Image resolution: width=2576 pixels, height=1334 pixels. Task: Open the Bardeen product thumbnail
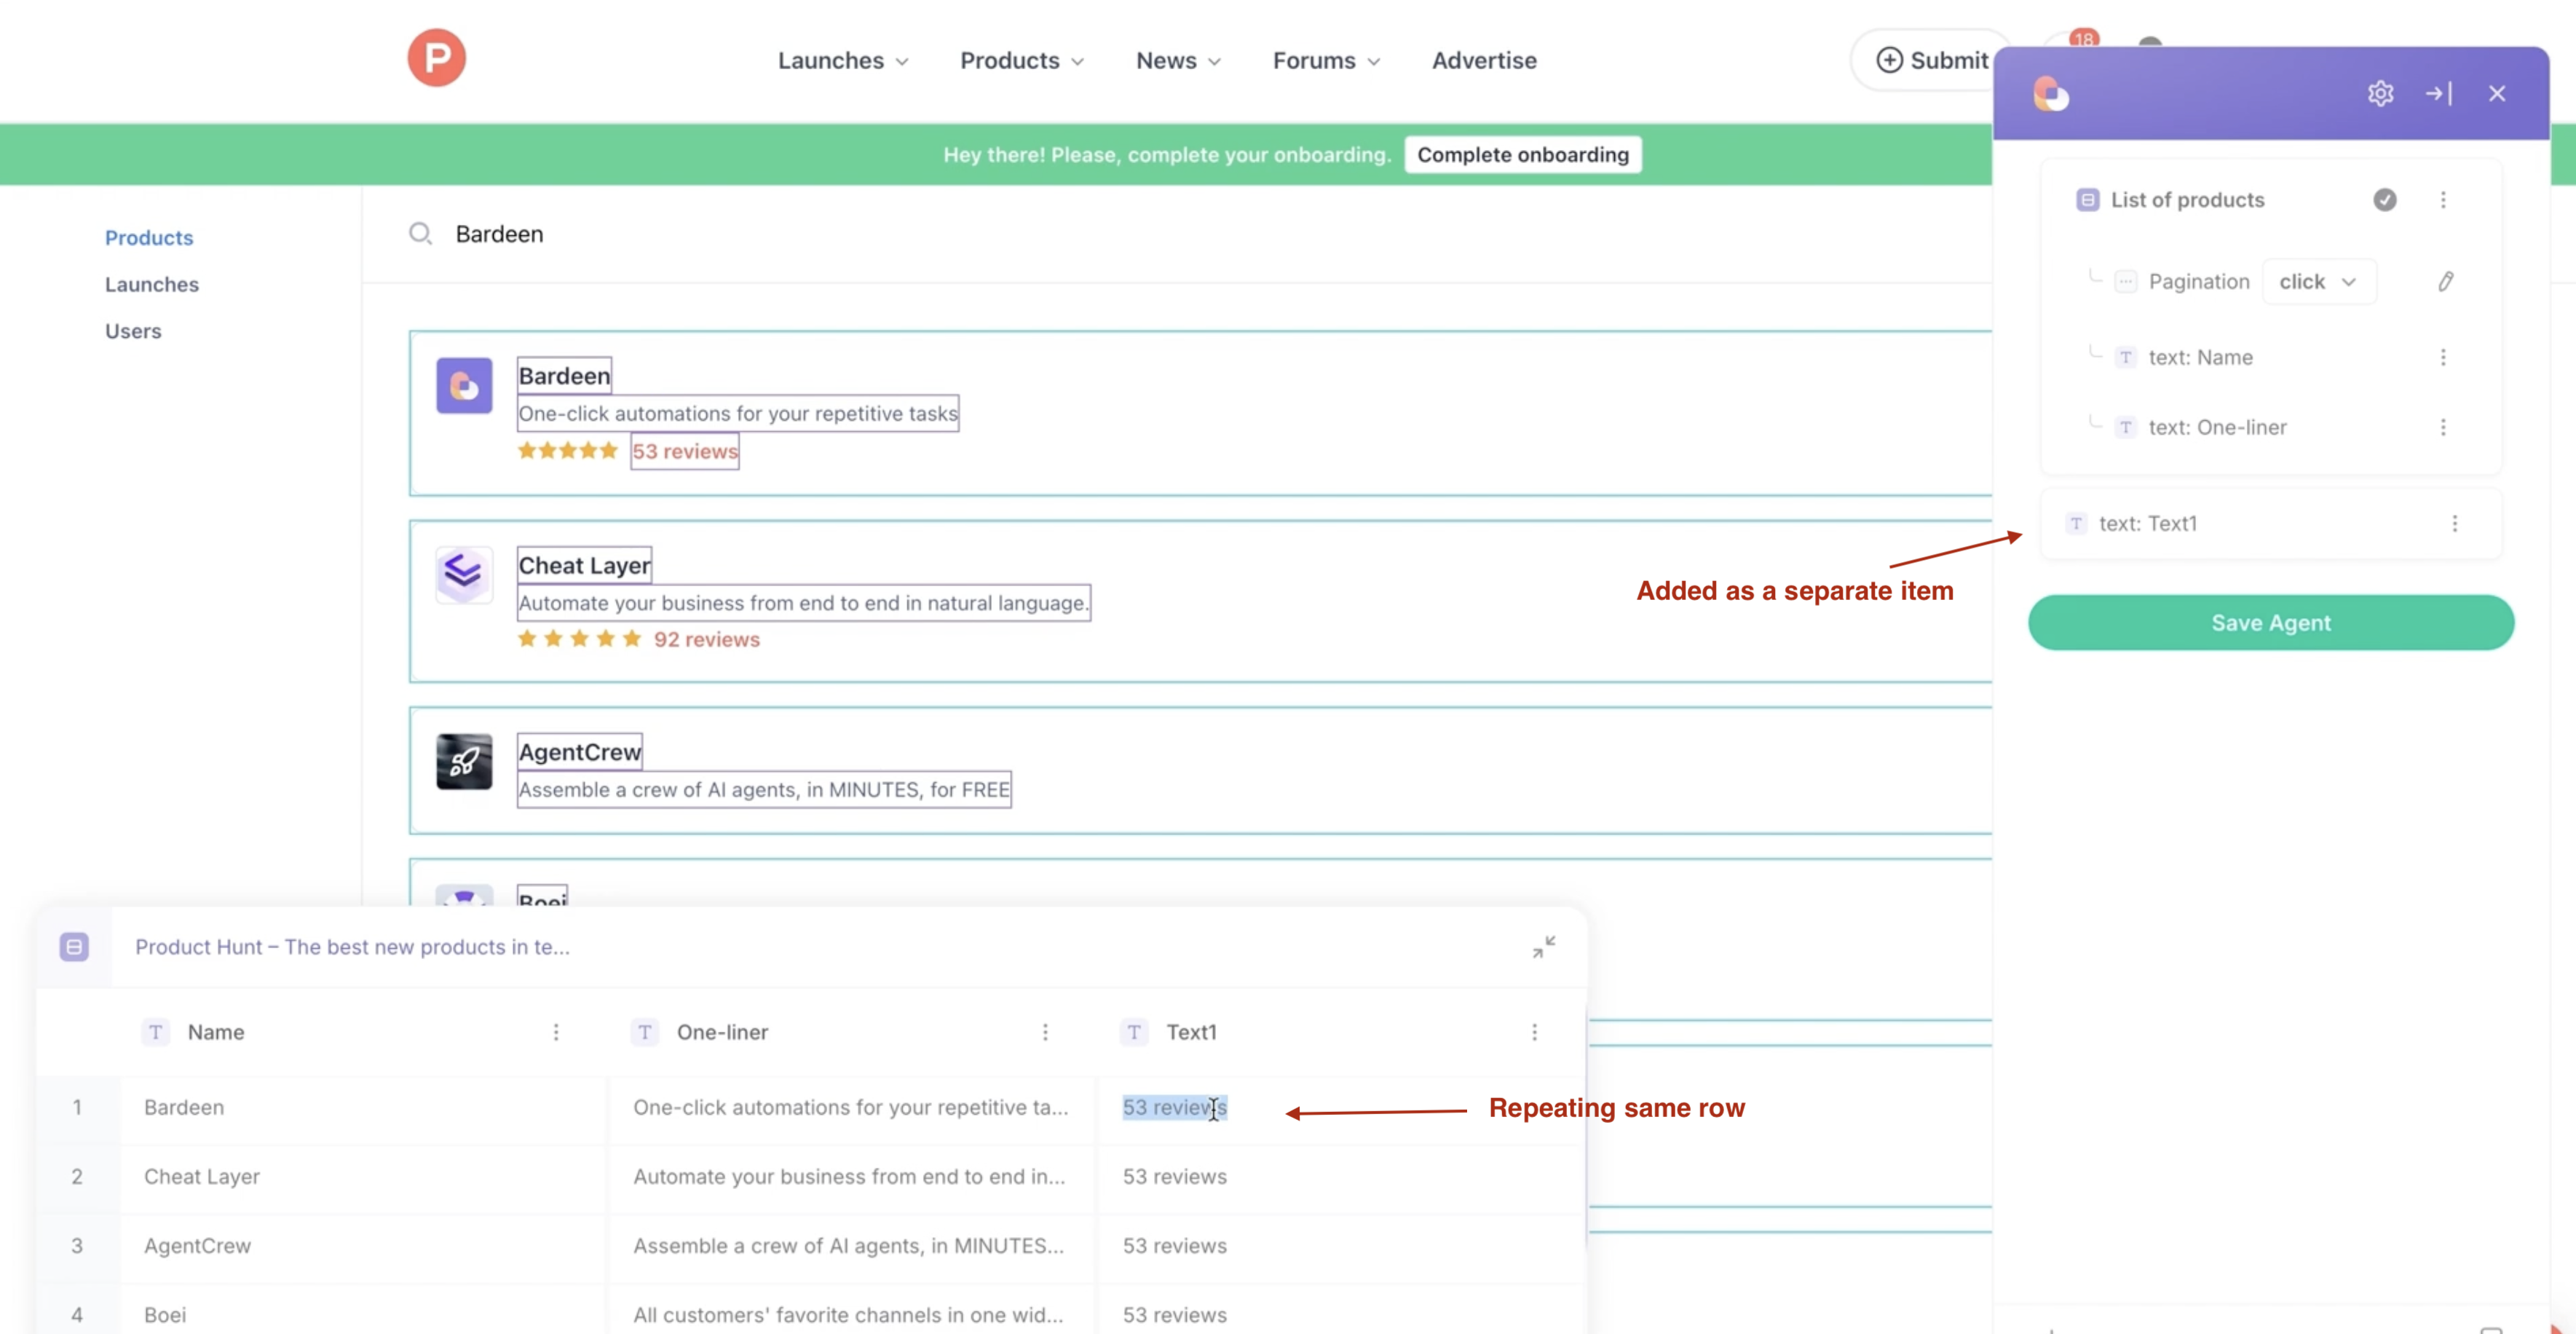(464, 386)
